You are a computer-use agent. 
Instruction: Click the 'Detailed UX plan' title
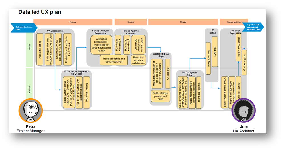coord(40,12)
